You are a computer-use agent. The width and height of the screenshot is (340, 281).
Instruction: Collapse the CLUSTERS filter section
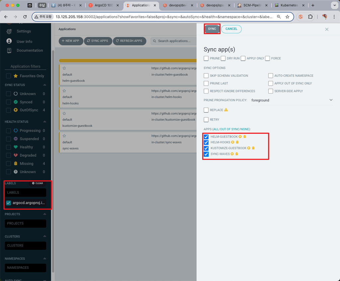click(x=45, y=236)
